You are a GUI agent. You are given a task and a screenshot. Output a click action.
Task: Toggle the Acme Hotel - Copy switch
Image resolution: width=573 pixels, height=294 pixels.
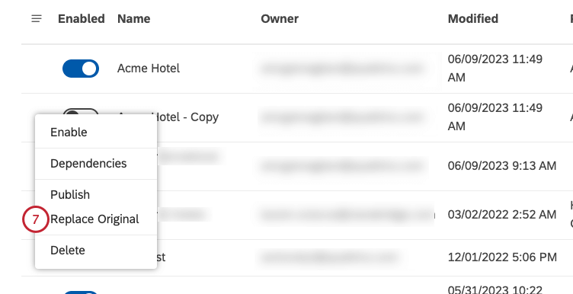click(81, 112)
